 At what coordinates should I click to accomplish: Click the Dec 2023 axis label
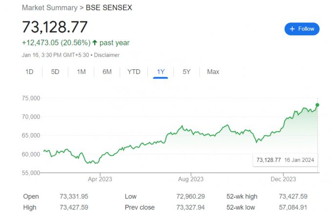click(283, 179)
